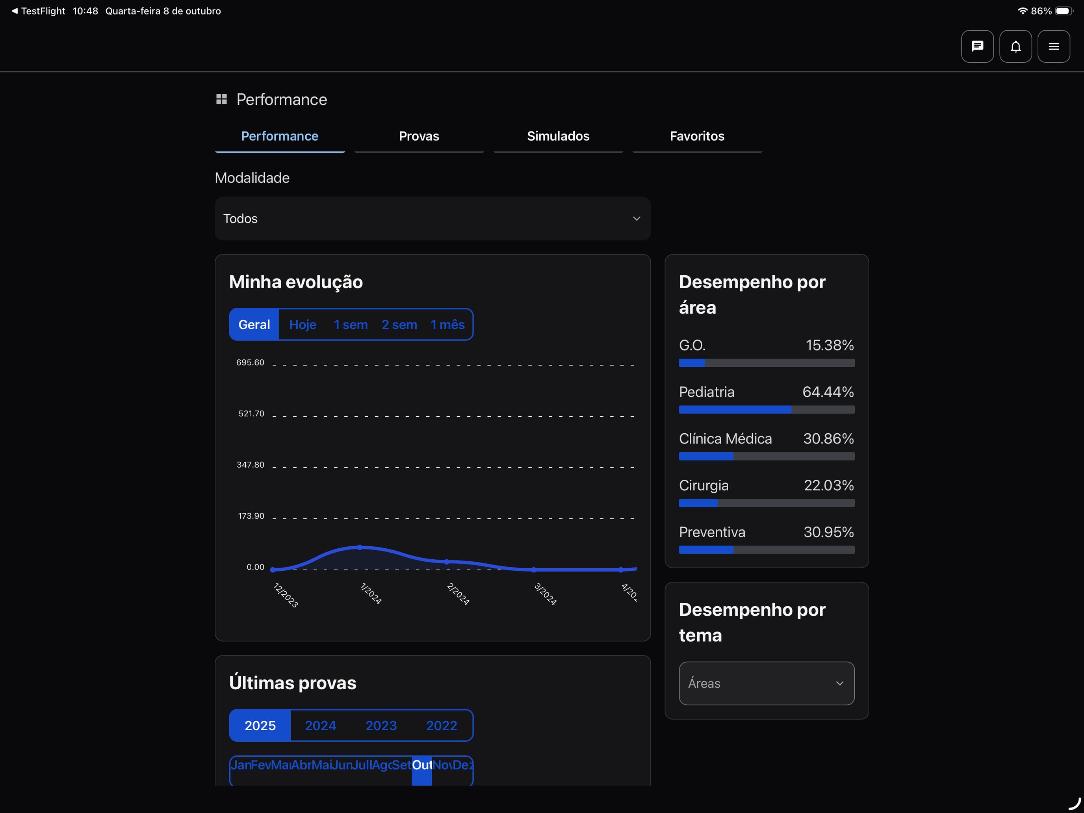Open the Áreas dropdown

click(x=767, y=683)
